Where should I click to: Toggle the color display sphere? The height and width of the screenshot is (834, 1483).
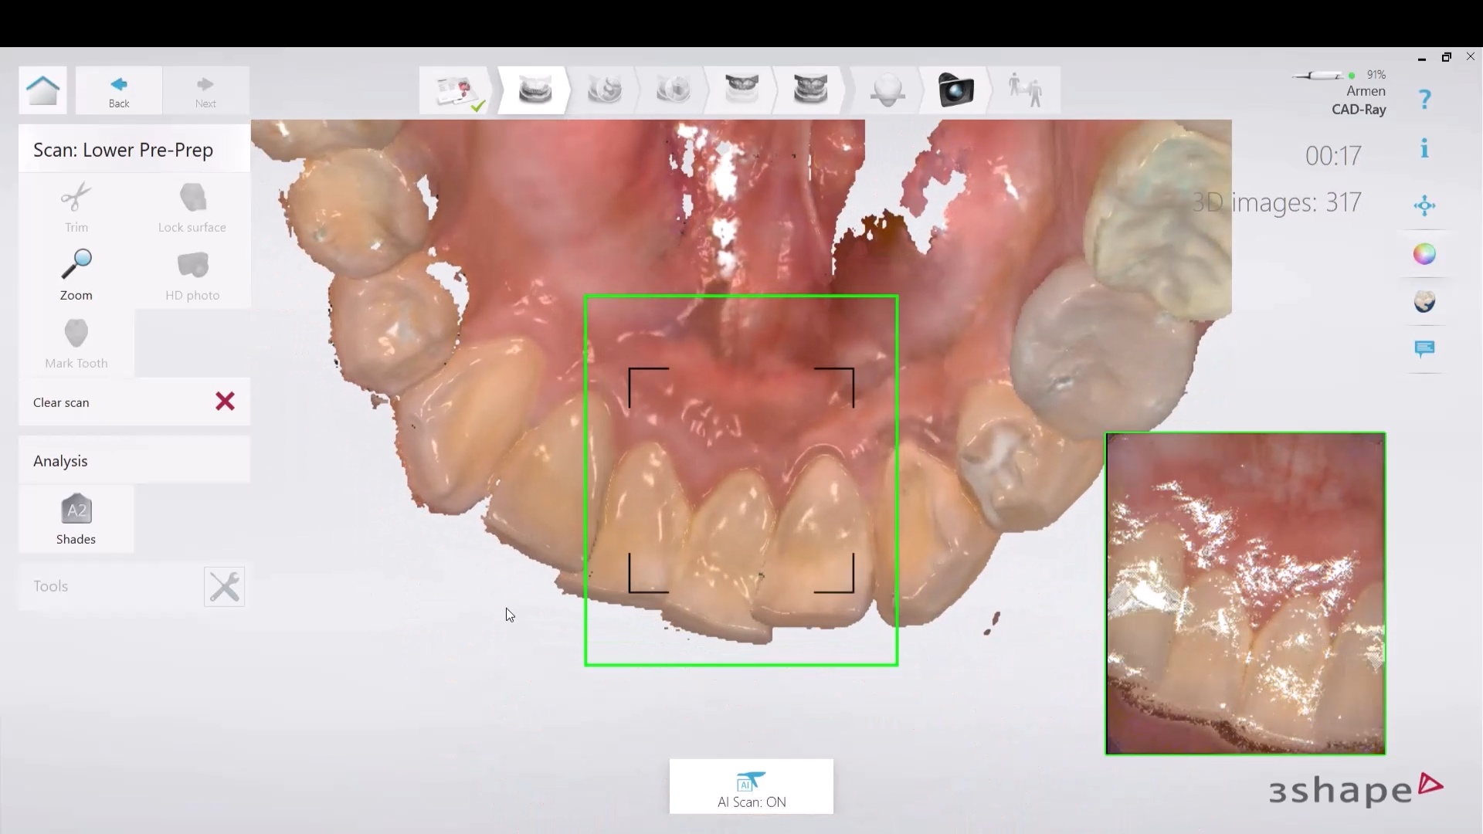[x=1425, y=254]
